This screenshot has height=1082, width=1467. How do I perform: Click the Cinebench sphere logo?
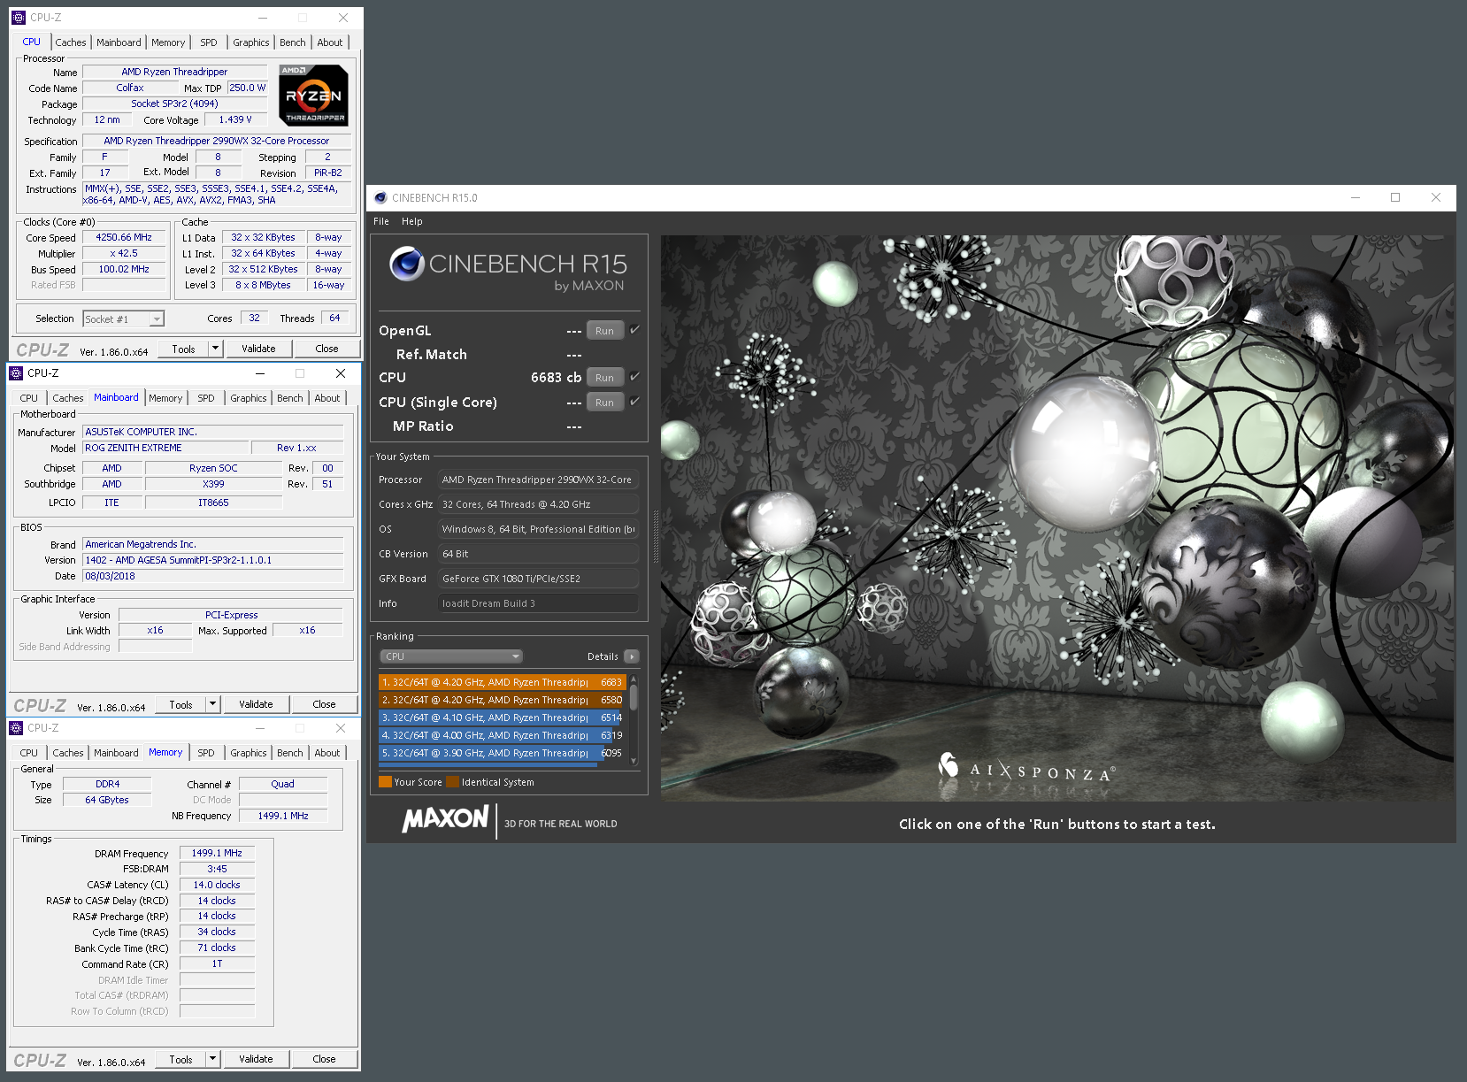tap(407, 264)
